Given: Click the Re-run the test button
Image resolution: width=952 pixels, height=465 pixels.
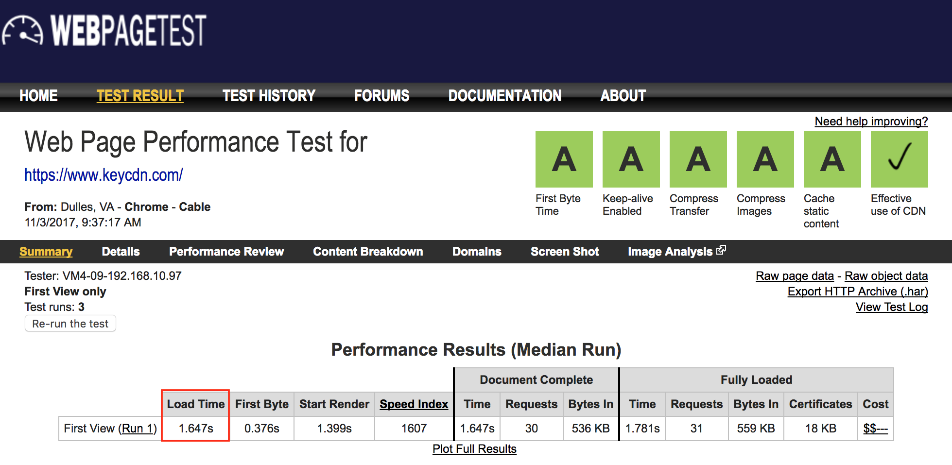Looking at the screenshot, I should click(x=70, y=324).
